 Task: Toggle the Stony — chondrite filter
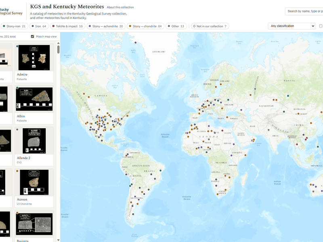tap(145, 26)
